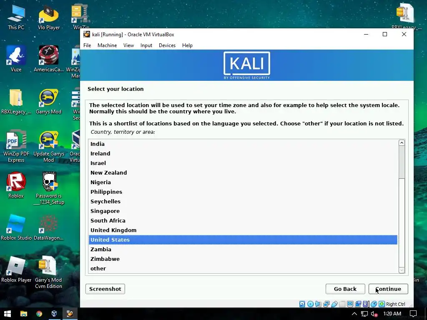The image size is (427, 320).
Task: Click the Screenshot button in installer
Action: coord(105,289)
